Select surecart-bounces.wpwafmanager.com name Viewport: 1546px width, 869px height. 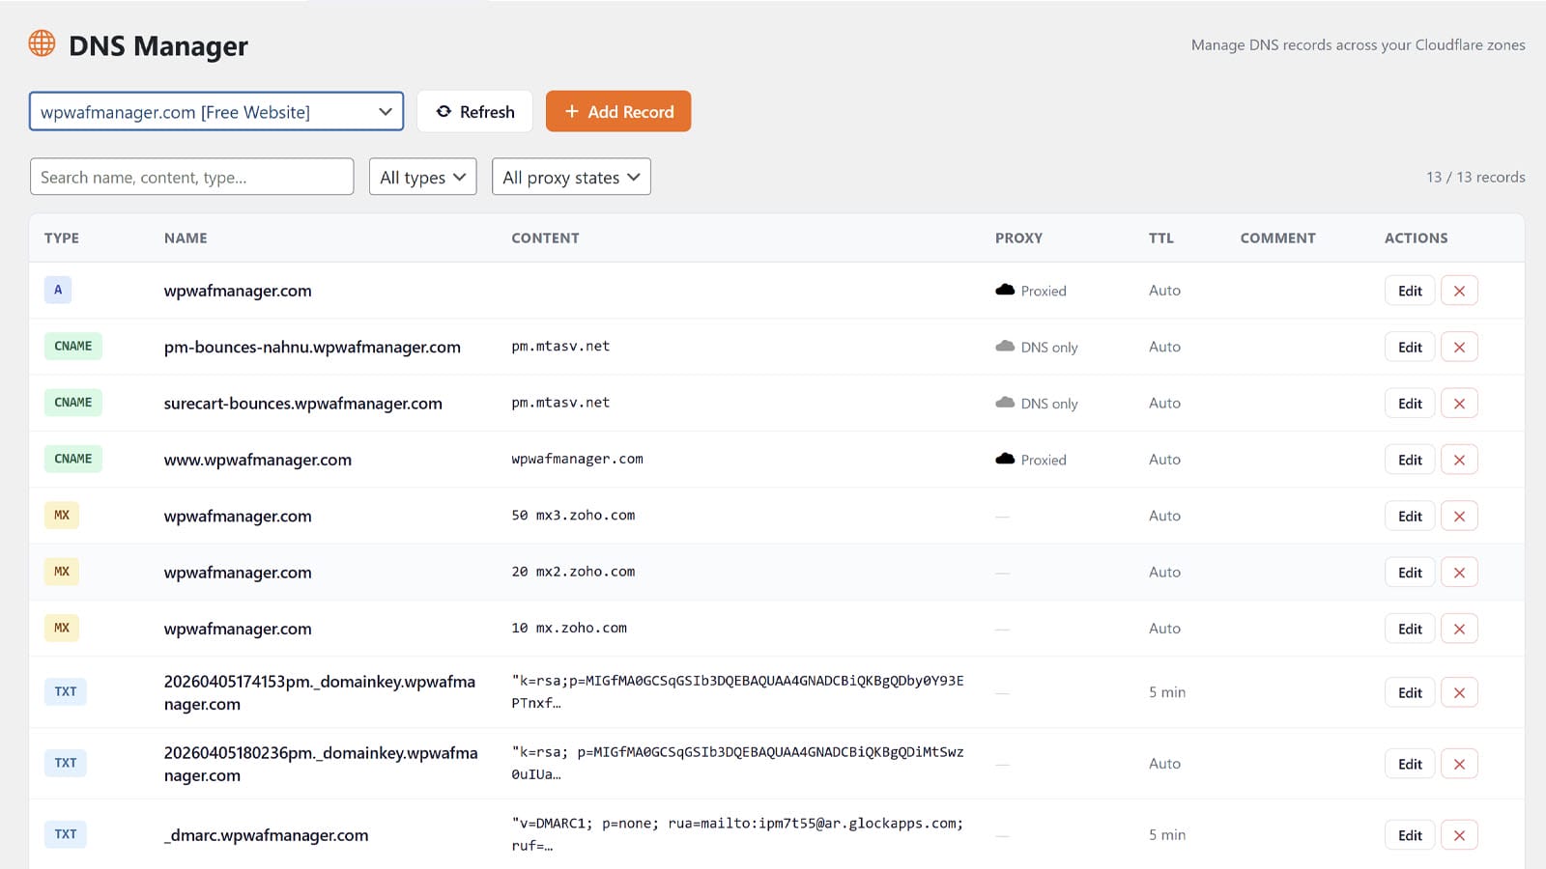(x=303, y=404)
